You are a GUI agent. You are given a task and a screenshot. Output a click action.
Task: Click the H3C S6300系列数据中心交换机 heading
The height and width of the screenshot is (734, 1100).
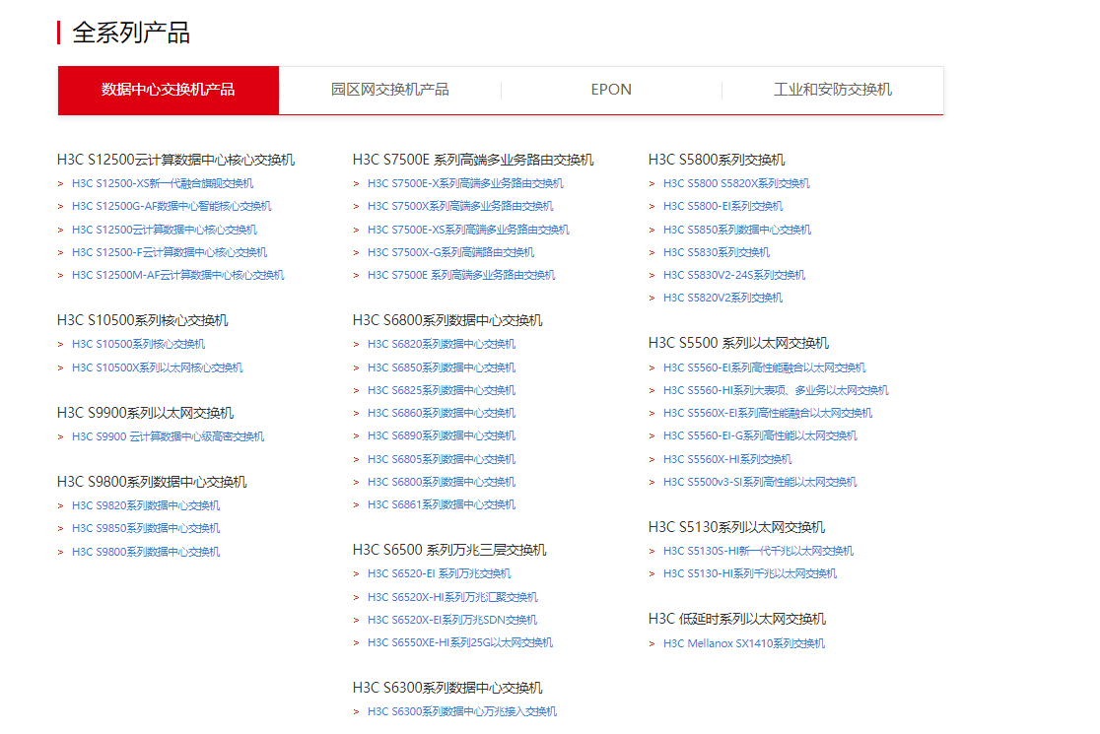point(447,688)
